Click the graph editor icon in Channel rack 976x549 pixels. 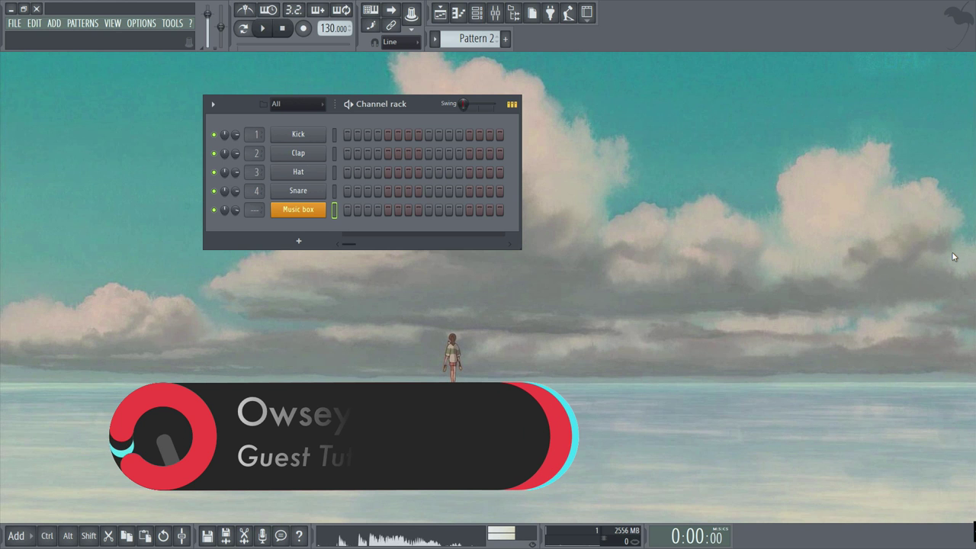click(512, 104)
